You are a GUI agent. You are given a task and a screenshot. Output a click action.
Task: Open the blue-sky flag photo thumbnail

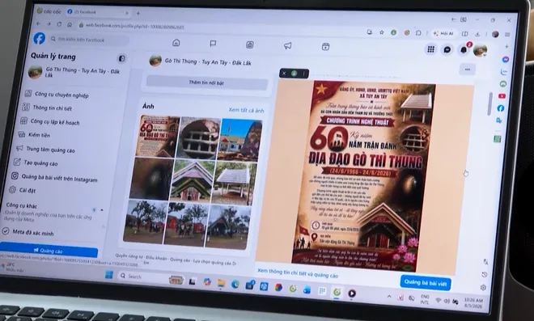click(x=240, y=141)
